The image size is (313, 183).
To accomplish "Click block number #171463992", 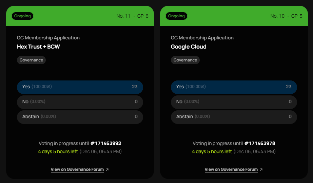I will pyautogui.click(x=106, y=143).
